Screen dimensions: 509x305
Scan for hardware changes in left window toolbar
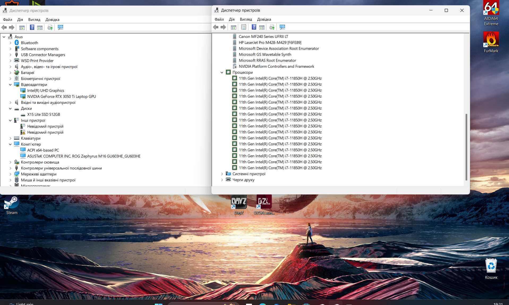click(60, 27)
